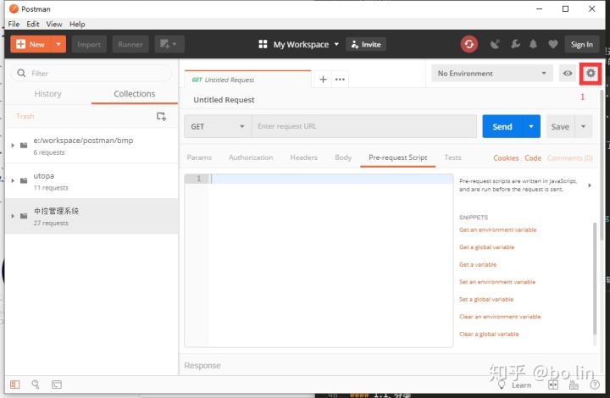
Task: Switch to History tab
Action: 47,94
